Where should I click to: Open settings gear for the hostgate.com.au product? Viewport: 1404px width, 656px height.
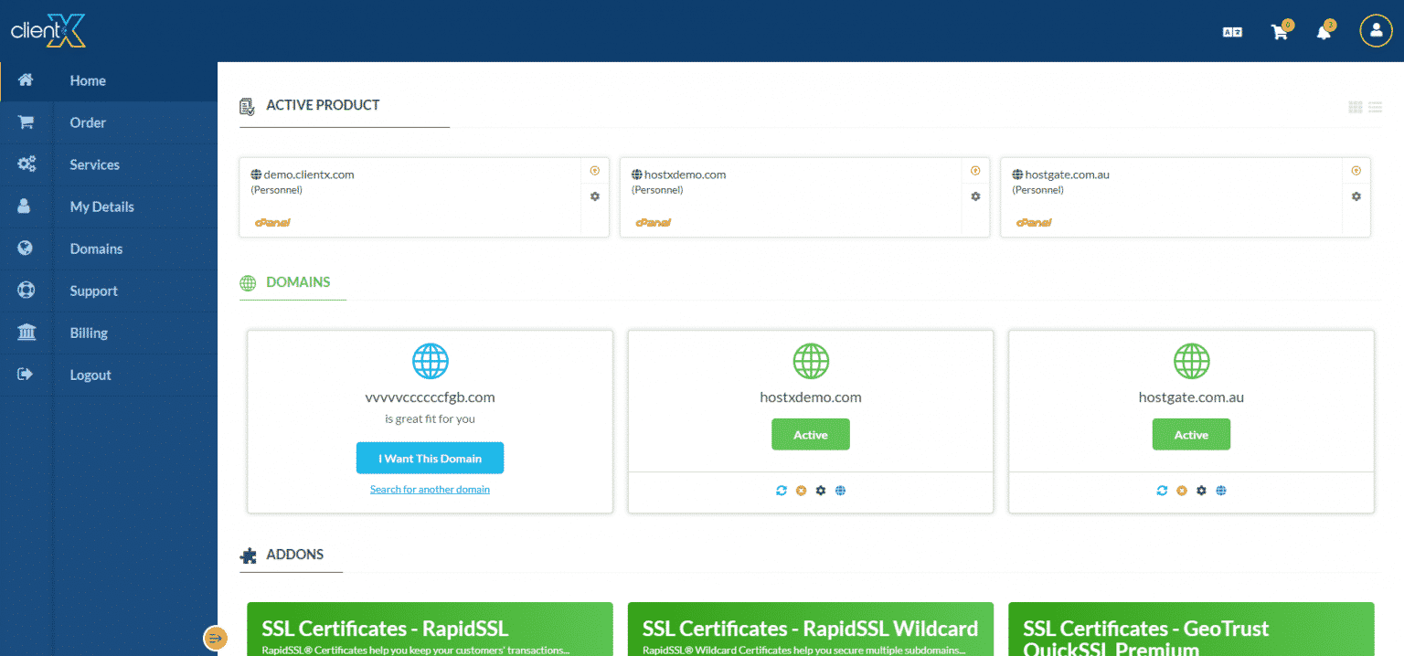(1356, 196)
